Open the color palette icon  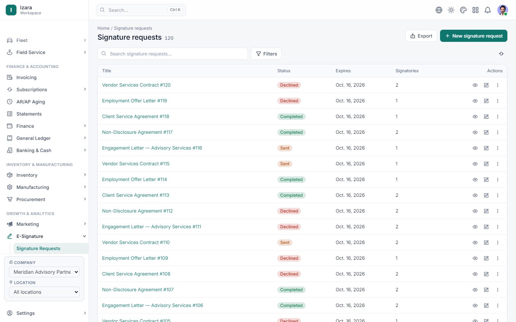pyautogui.click(x=463, y=10)
